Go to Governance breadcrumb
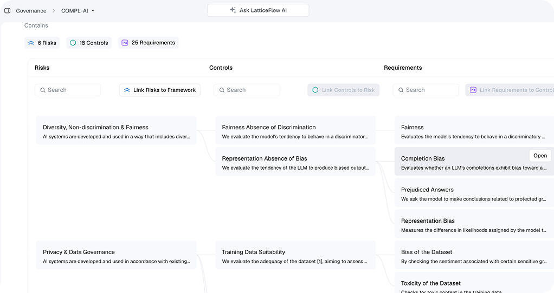This screenshot has width=554, height=293. 31,10
